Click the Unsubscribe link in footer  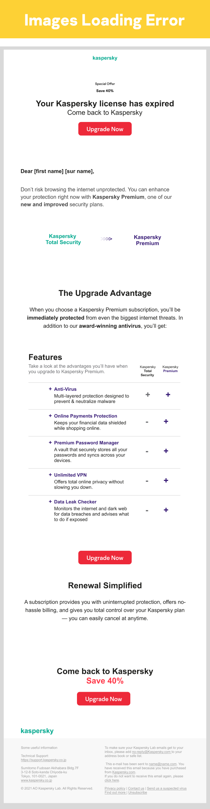coord(138,793)
